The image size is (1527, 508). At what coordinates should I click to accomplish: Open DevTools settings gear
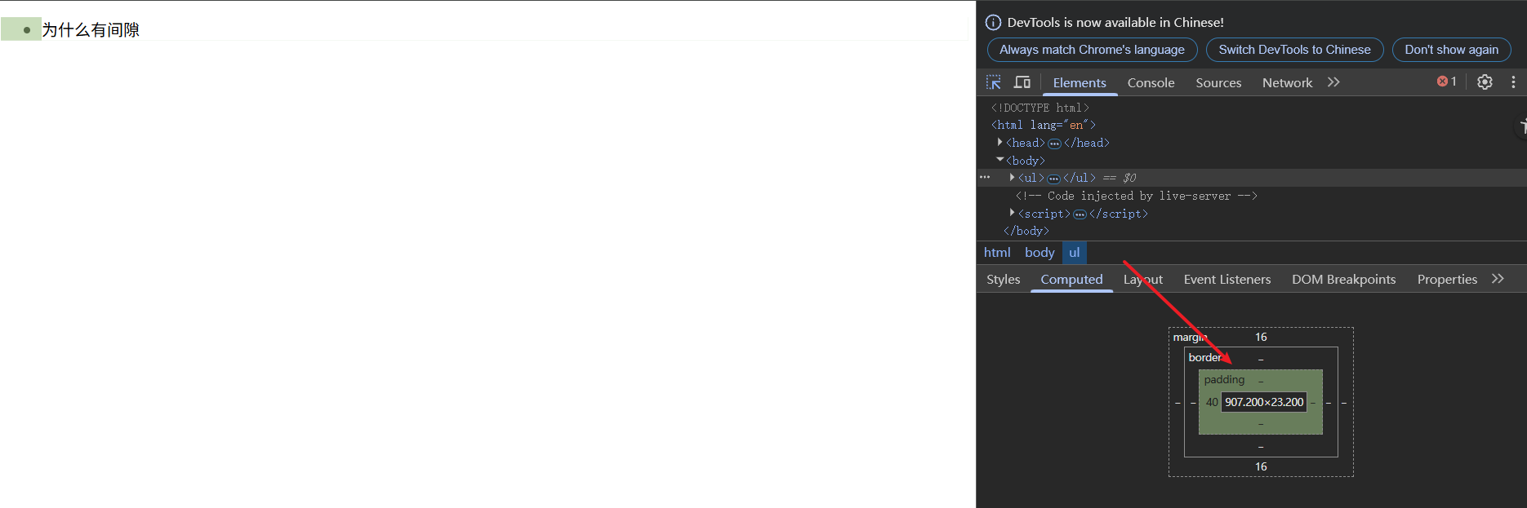coord(1485,82)
